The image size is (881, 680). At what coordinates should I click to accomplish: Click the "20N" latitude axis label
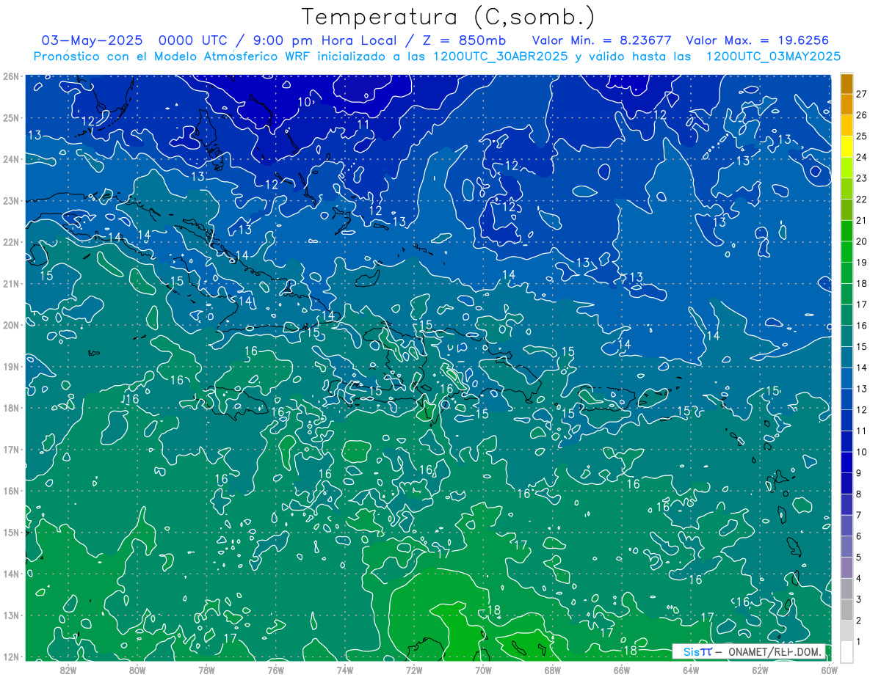click(10, 325)
